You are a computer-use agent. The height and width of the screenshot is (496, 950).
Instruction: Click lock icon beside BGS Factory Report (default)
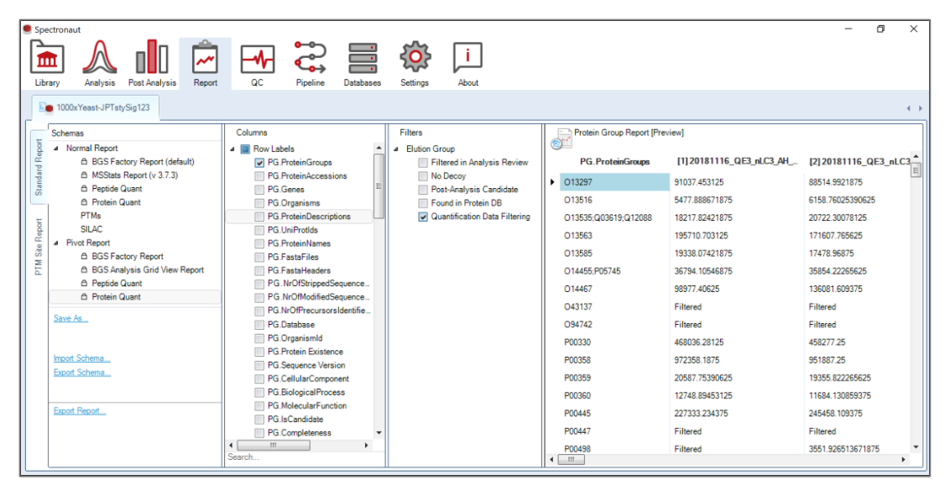84,162
